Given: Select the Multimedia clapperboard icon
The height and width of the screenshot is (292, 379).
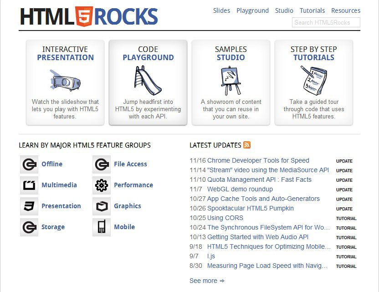Looking at the screenshot, I should coord(29,185).
